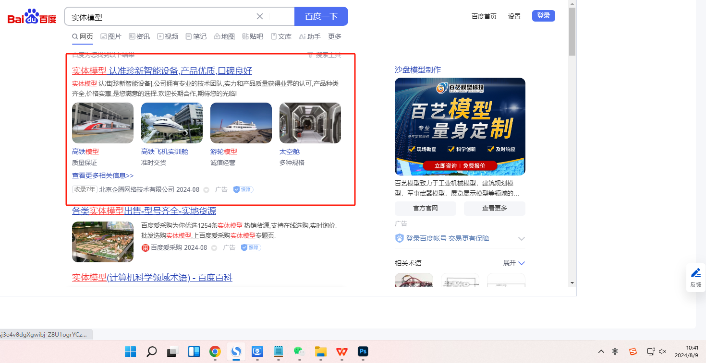
Task: Click the 高铁模型 train thumbnail
Action: (103, 123)
